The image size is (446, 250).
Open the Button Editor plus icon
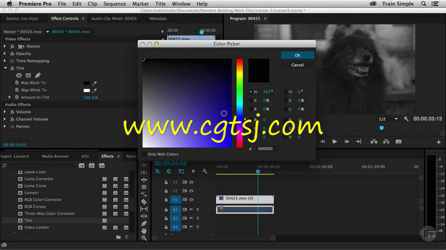point(439,142)
